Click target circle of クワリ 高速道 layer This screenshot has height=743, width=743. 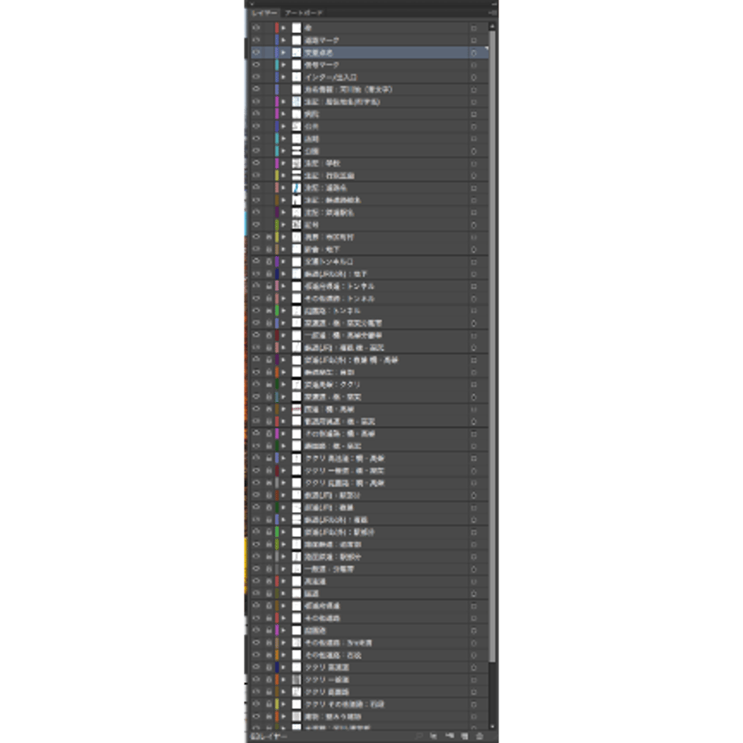473,667
